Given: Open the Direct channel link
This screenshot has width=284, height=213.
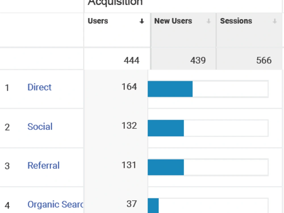Looking at the screenshot, I should (x=39, y=87).
